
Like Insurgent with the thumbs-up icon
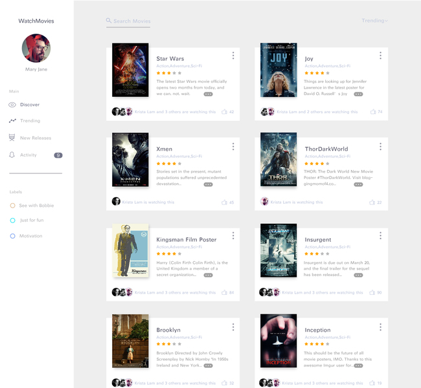pos(372,292)
